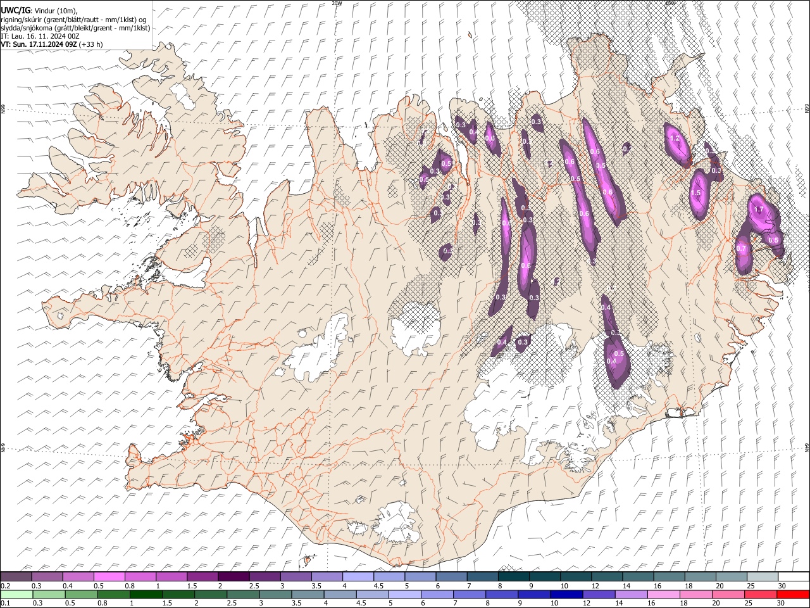Select the green 0.8 swatch in lower legend
This screenshot has height=608, width=810.
(x=113, y=594)
